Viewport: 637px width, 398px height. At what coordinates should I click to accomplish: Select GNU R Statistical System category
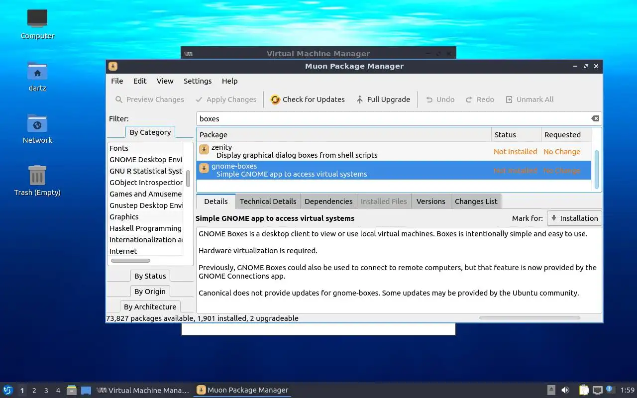tap(145, 171)
